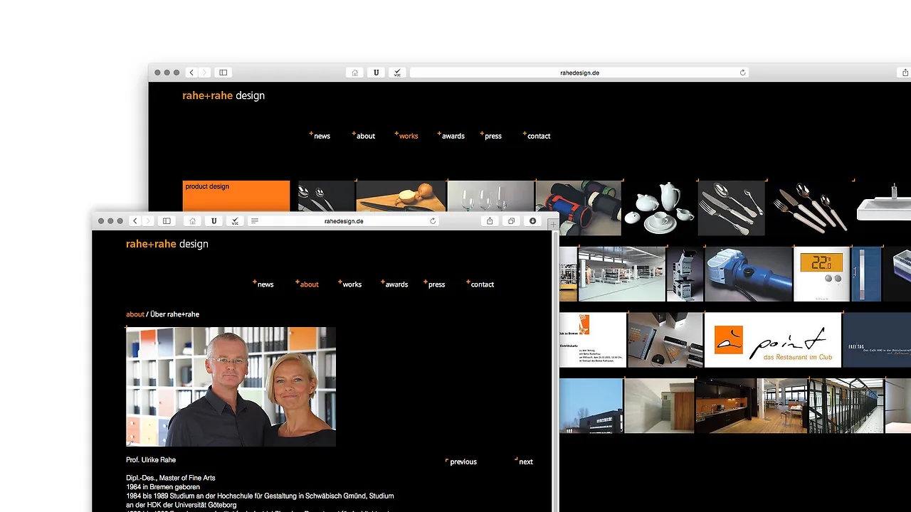
Task: Click the rahe+rahe design logo in the rear window
Action: coord(223,95)
